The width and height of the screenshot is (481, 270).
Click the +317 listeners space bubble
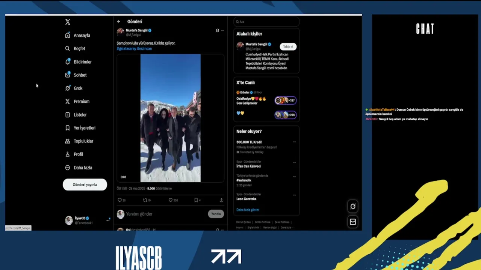tap(286, 100)
